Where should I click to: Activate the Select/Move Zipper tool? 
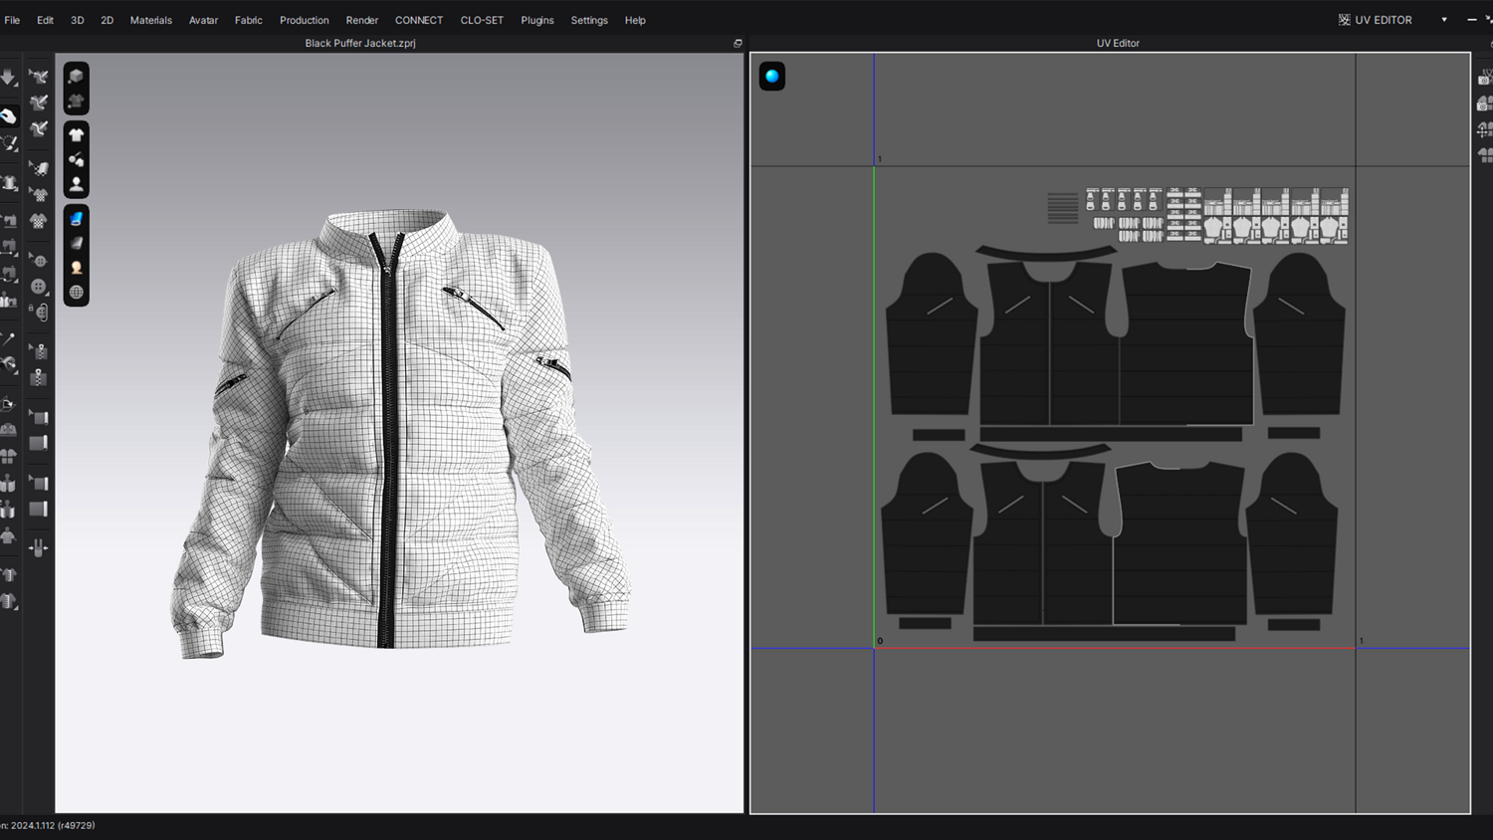pyautogui.click(x=39, y=351)
